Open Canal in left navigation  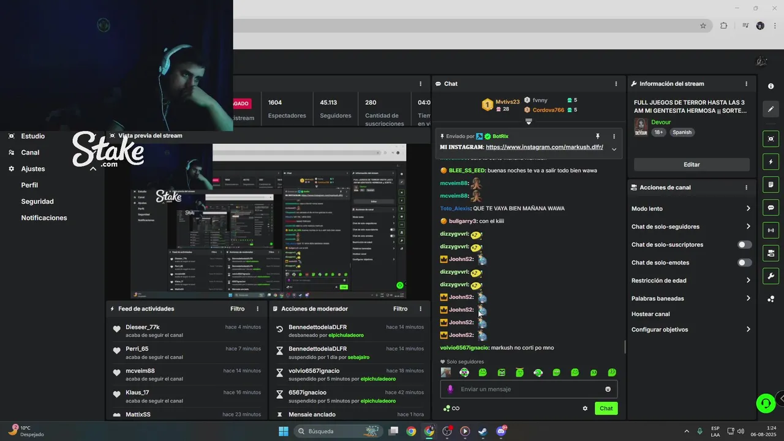coord(30,153)
